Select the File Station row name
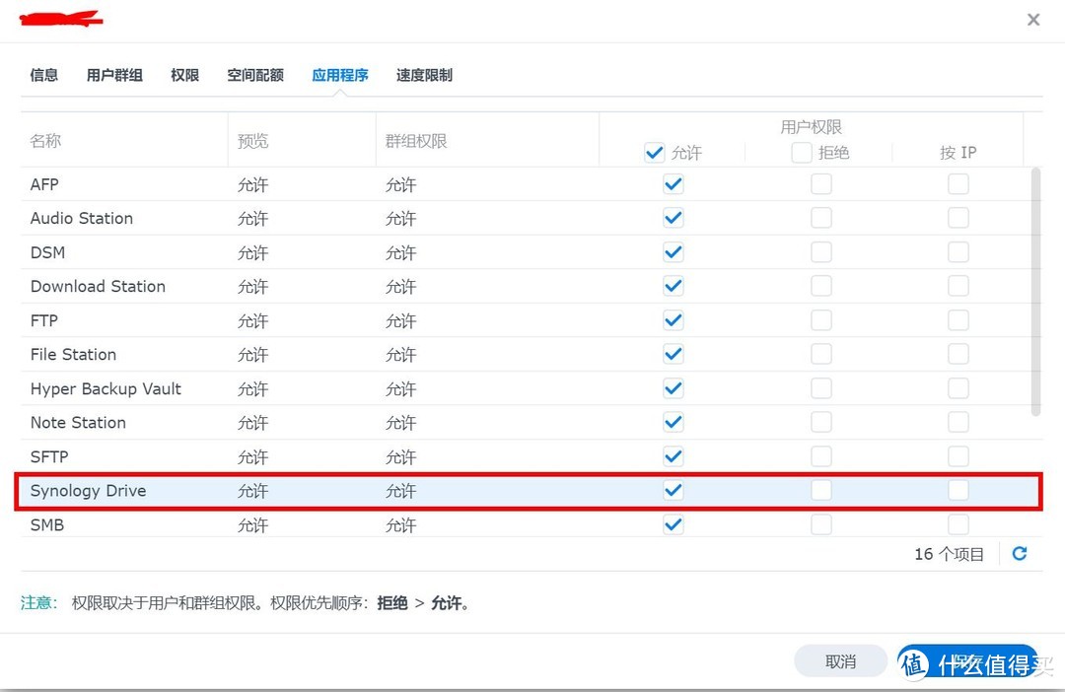 [73, 354]
